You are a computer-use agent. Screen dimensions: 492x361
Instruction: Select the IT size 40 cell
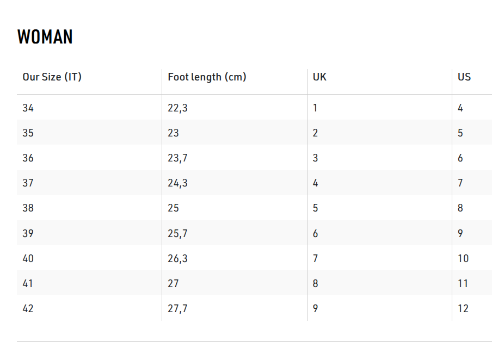click(28, 258)
